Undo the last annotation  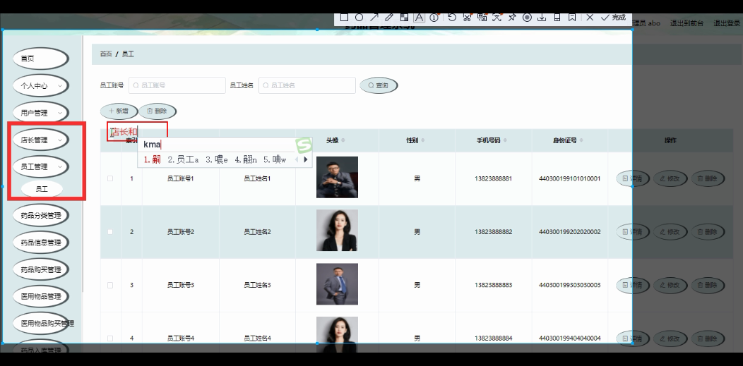click(451, 18)
